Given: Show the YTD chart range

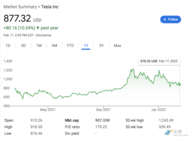Looking at the screenshot, I should pyautogui.click(x=70, y=46).
